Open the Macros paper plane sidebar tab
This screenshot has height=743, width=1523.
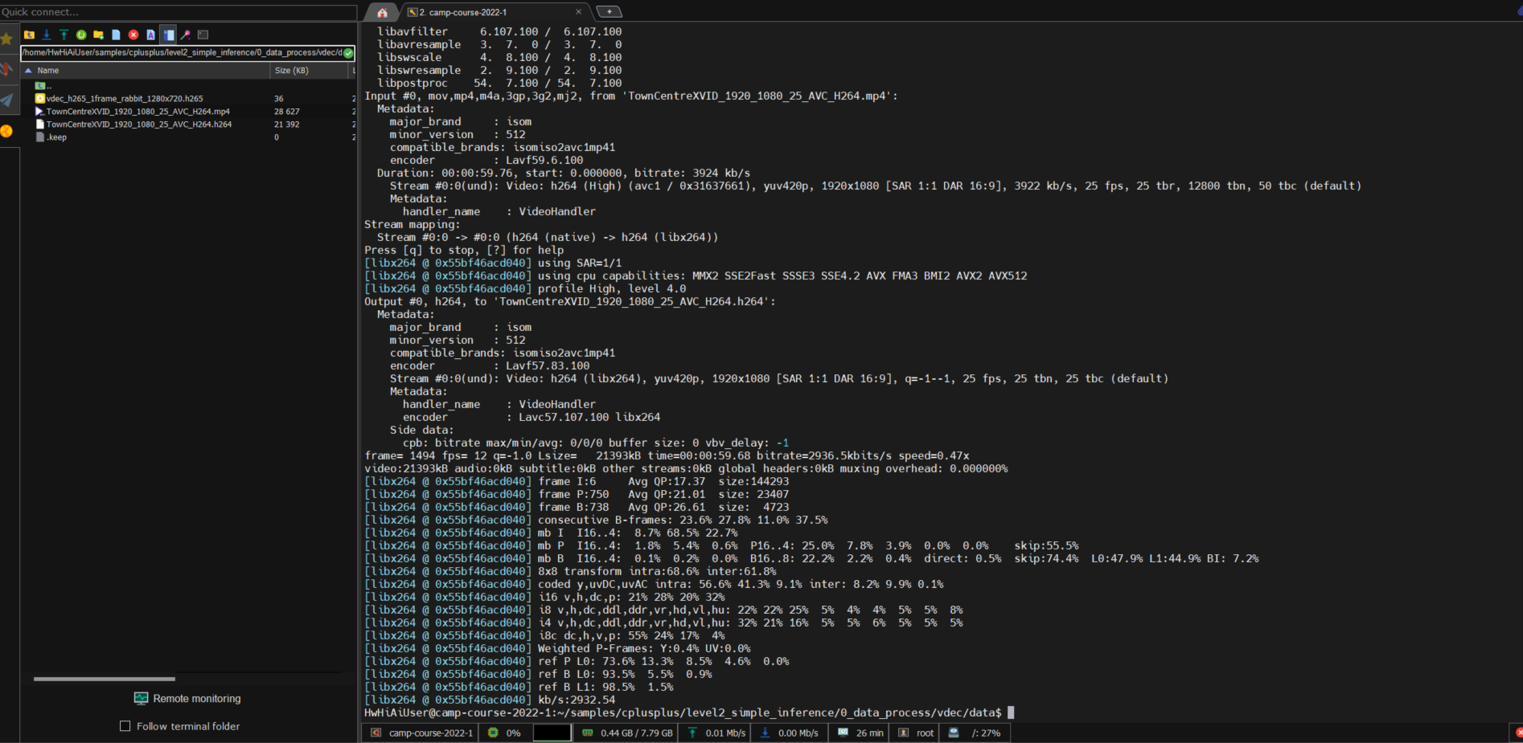point(7,100)
